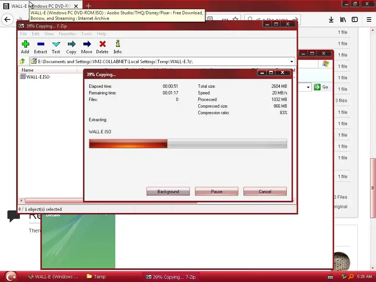Expand the Explorer address dropdown arrow
376x282 pixels.
point(308,87)
